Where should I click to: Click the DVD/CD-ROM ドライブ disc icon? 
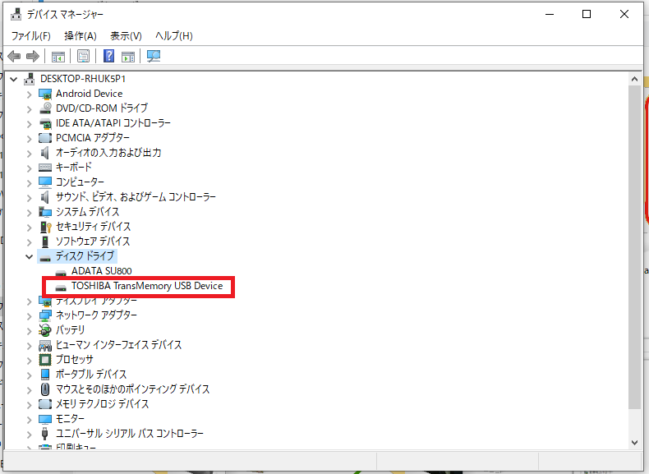pyautogui.click(x=45, y=108)
